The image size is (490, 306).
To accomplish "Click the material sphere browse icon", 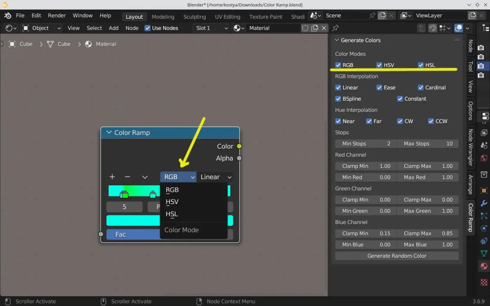I will pos(239,28).
